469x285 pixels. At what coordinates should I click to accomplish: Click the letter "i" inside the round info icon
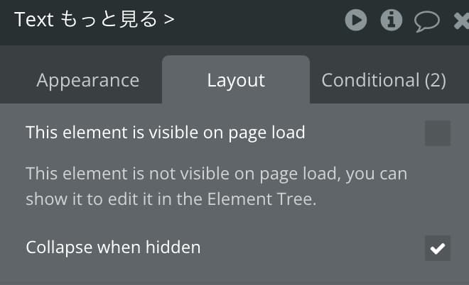click(392, 20)
